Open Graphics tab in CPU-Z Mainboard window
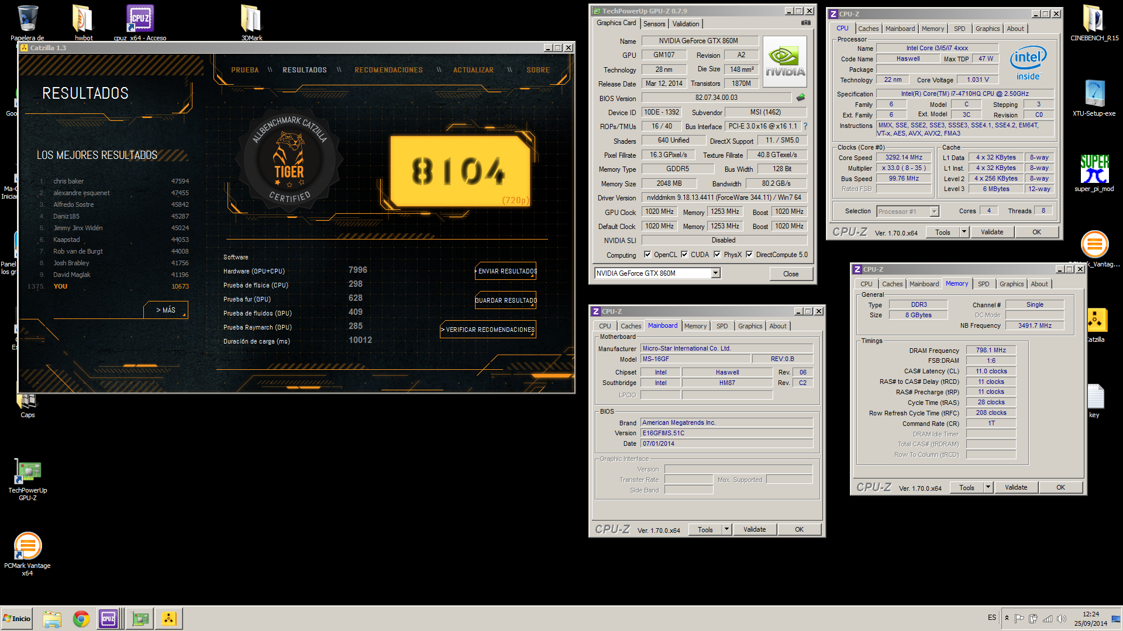 click(750, 326)
